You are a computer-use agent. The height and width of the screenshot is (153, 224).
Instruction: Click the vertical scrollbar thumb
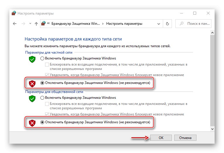click(x=212, y=80)
